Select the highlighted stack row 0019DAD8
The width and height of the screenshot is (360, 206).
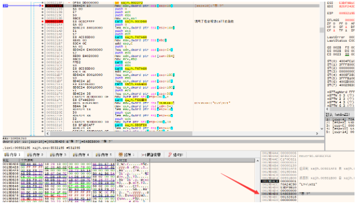point(308,194)
